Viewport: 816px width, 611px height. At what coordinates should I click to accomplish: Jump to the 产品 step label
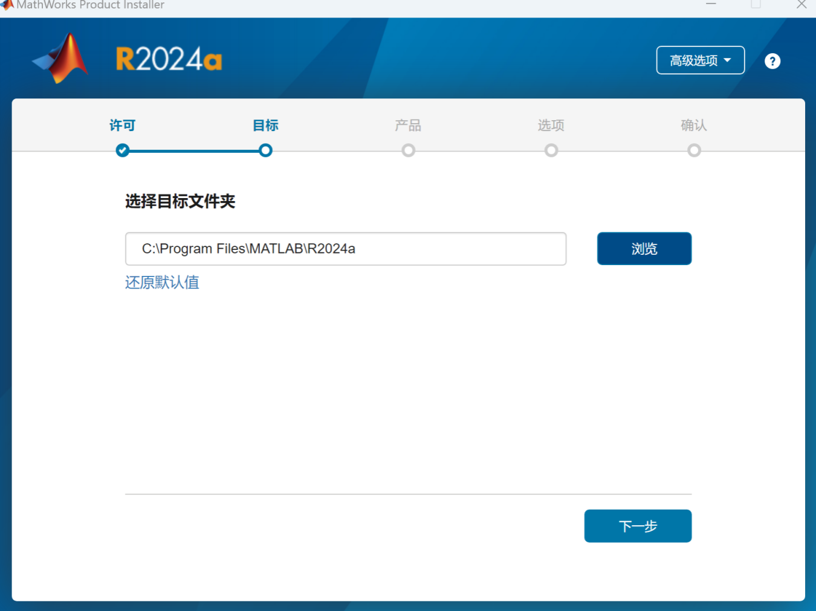(408, 126)
